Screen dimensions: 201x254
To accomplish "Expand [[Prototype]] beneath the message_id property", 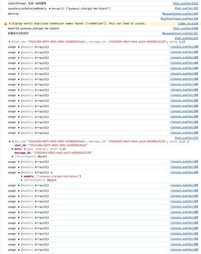I will coord(12,156).
